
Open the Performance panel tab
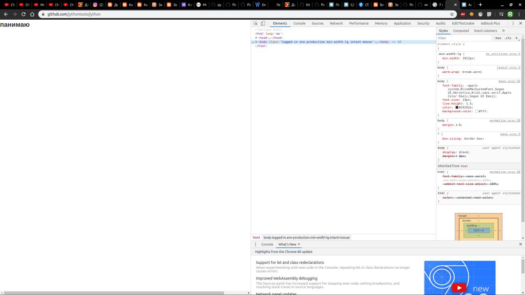[359, 23]
